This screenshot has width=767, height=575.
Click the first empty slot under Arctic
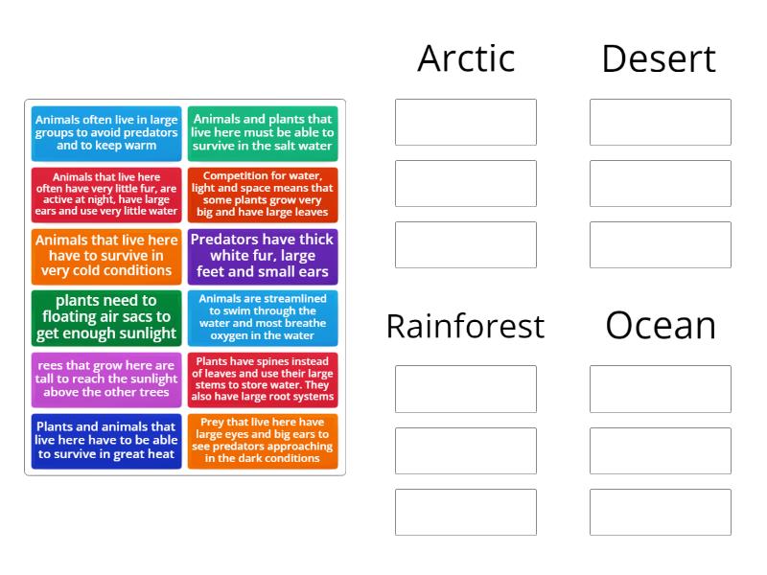[466, 122]
